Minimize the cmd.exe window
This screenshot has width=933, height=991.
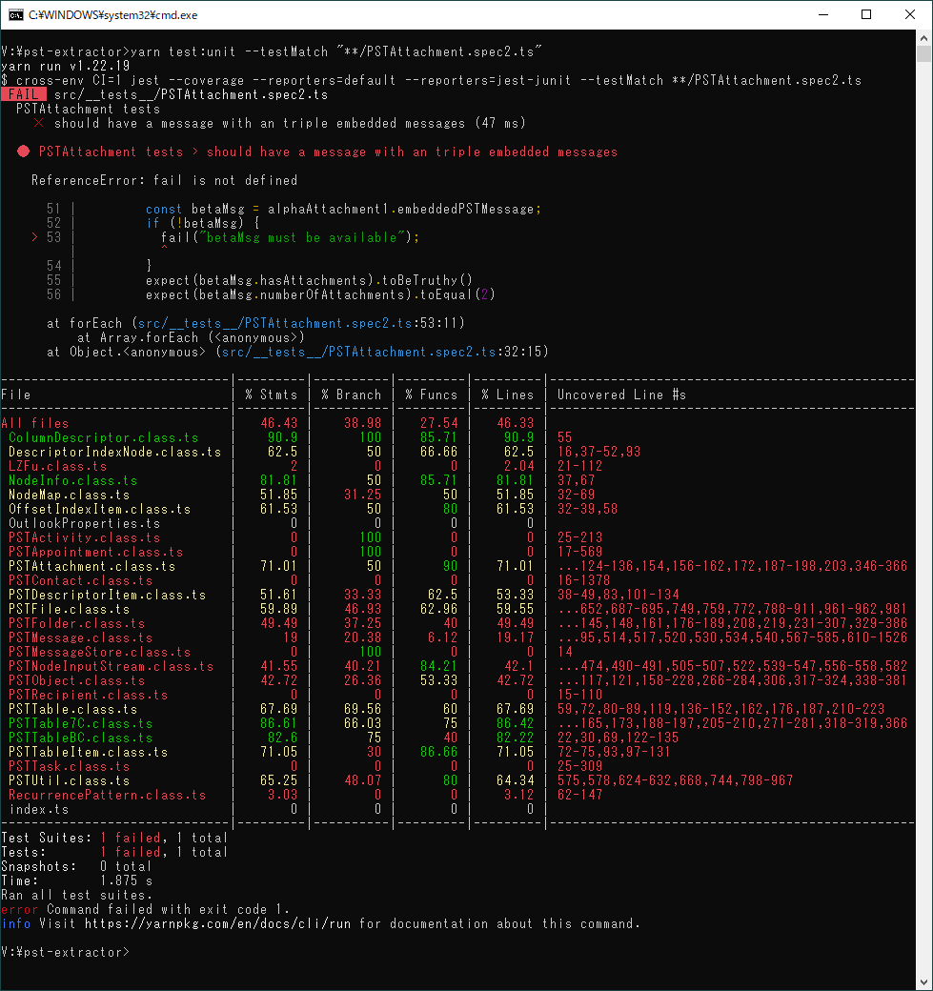(823, 14)
